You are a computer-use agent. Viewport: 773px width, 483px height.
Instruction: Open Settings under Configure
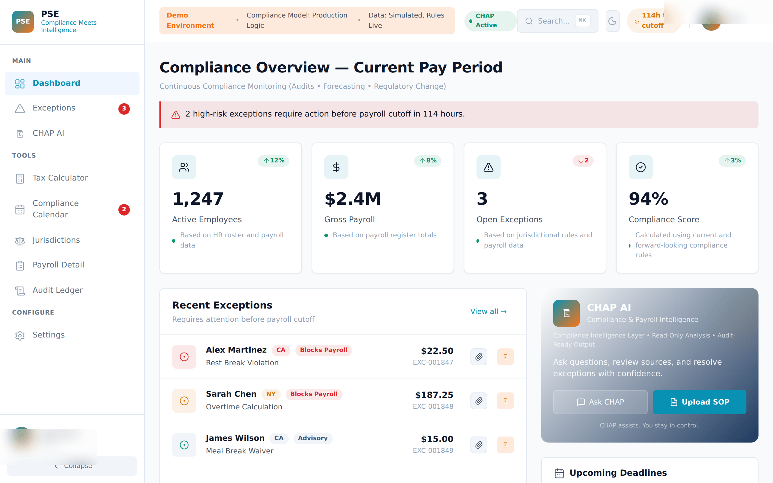click(x=49, y=335)
